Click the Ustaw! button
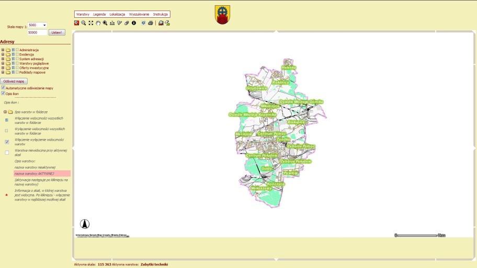This screenshot has height=268, width=477. pos(57,32)
